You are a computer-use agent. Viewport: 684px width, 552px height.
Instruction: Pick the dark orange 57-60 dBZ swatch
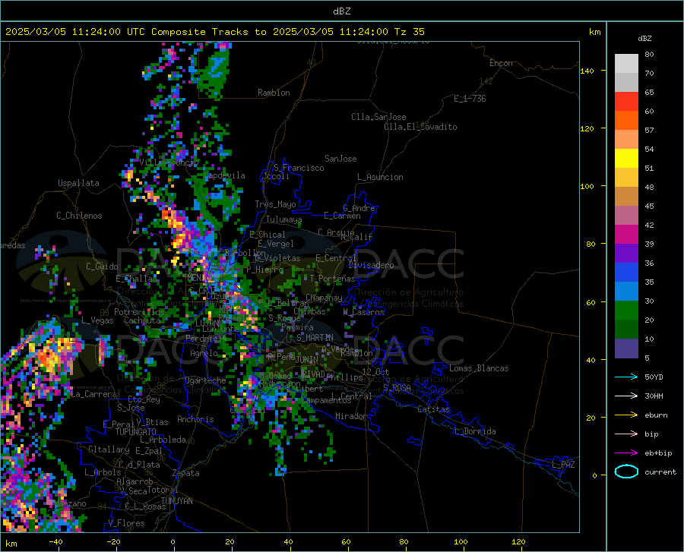point(626,121)
